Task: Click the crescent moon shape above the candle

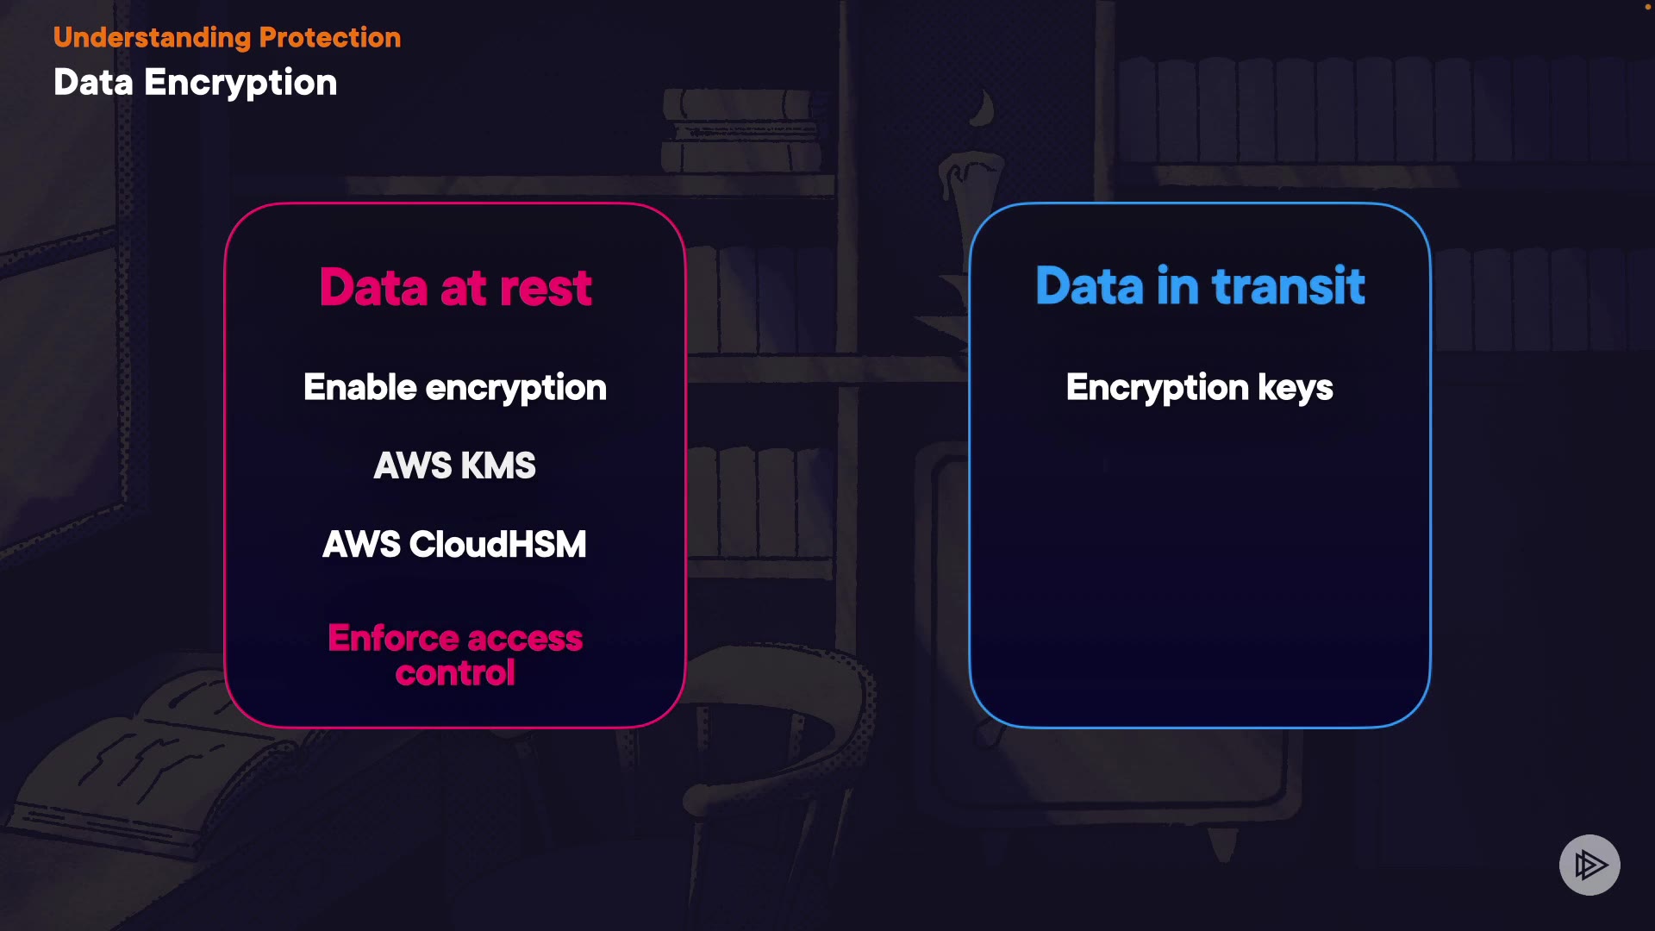Action: coord(984,109)
